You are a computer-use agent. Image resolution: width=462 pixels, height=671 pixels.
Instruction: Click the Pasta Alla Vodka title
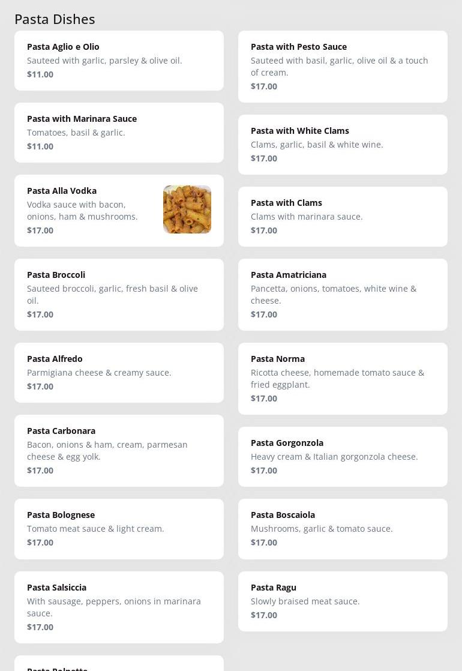tap(62, 191)
